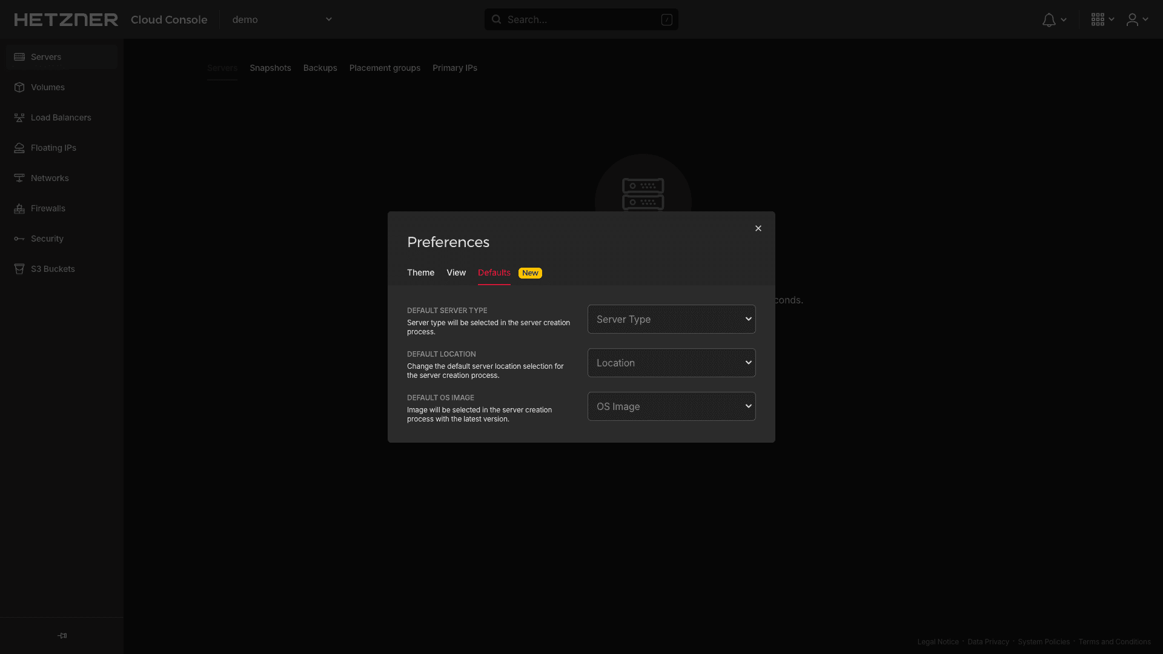This screenshot has width=1163, height=654.
Task: Click the collapse sidebar toggle button
Action: 62,635
